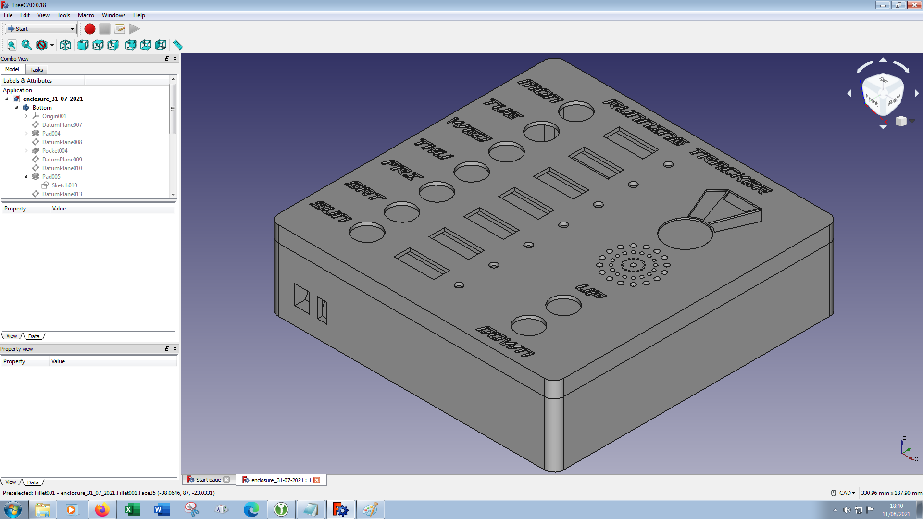Select the Standard Views isometric icon

point(65,45)
